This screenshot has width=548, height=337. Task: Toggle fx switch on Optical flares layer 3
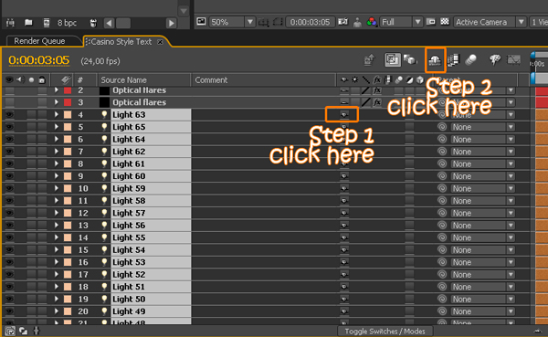click(x=376, y=102)
